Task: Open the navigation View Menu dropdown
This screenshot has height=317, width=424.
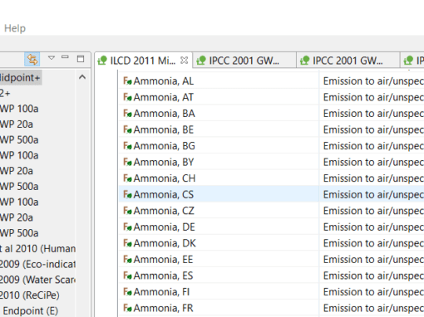Action: coord(52,58)
